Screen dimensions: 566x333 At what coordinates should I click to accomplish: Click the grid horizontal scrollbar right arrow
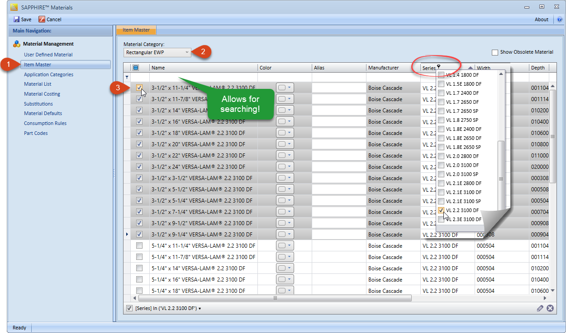546,298
